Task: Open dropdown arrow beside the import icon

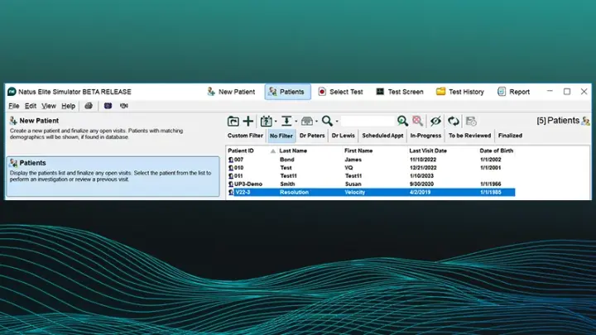Action: click(296, 122)
